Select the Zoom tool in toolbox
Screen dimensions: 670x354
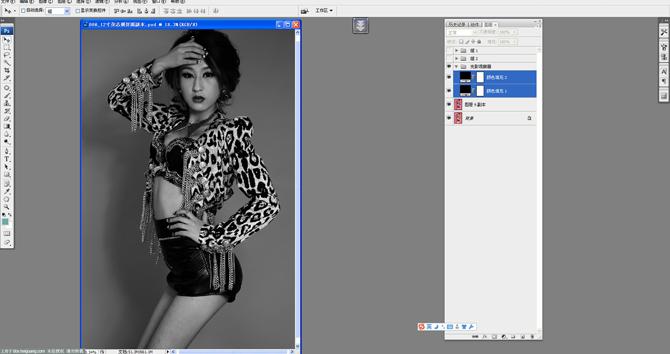click(x=7, y=206)
